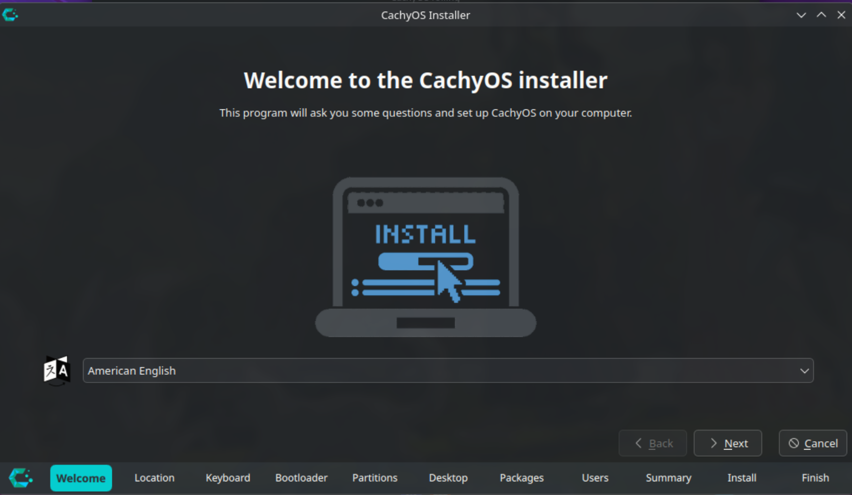Click the 'Welcome to the CachyOS installer' heading
852x495 pixels.
(x=426, y=81)
